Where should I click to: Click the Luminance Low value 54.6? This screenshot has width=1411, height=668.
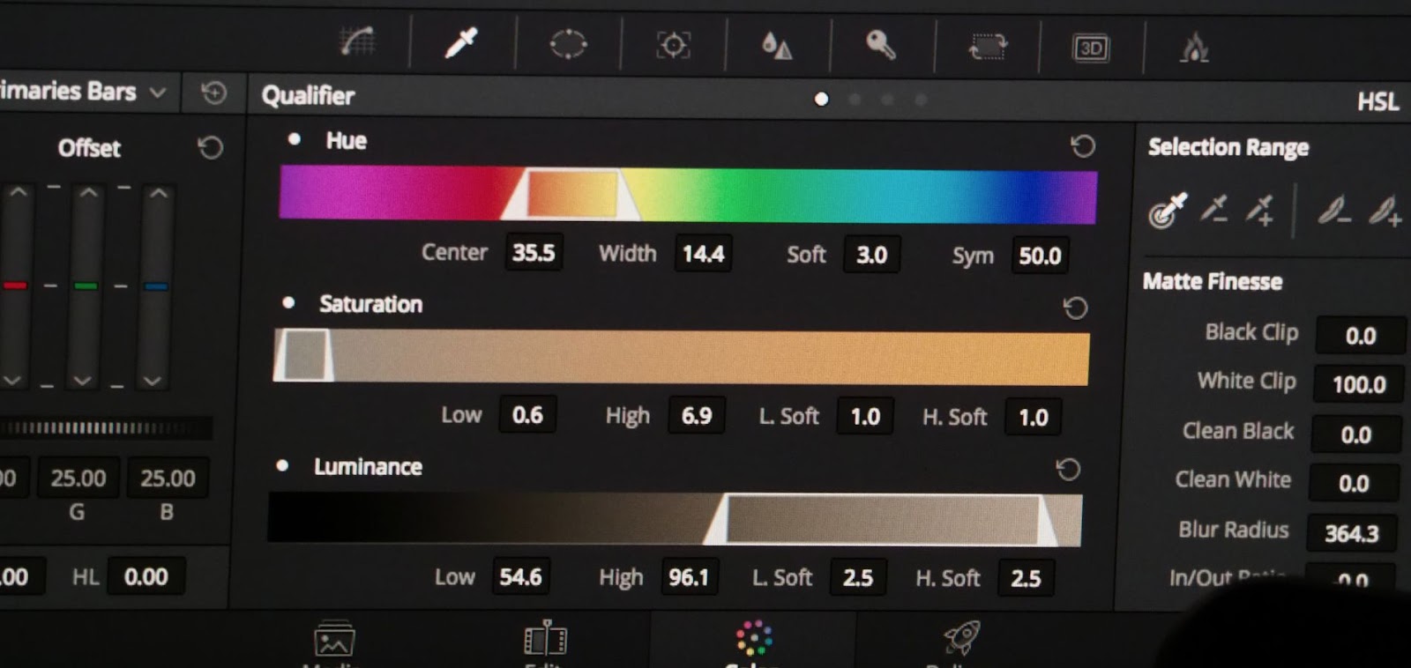pyautogui.click(x=520, y=577)
